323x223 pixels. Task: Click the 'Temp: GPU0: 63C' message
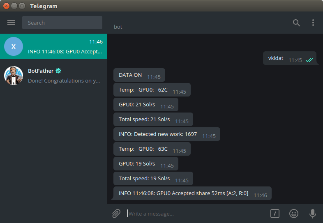(x=143, y=149)
